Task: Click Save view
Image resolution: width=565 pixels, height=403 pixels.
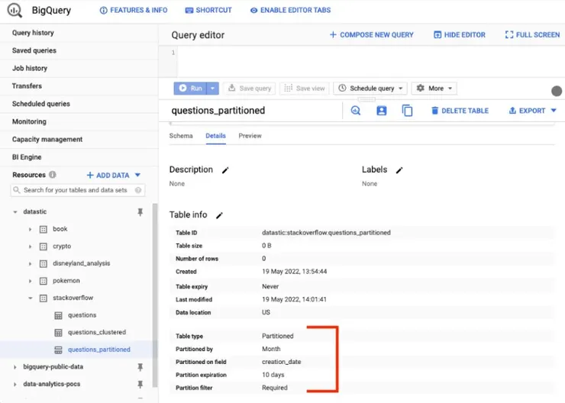Action: (x=304, y=89)
